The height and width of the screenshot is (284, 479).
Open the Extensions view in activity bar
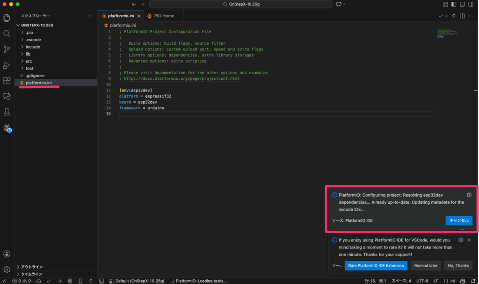click(x=7, y=80)
